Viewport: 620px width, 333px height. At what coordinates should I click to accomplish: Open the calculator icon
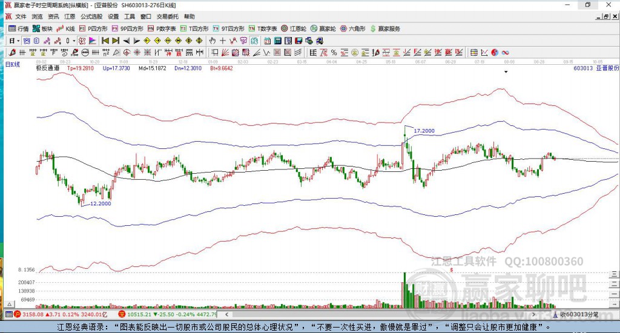pos(277,41)
